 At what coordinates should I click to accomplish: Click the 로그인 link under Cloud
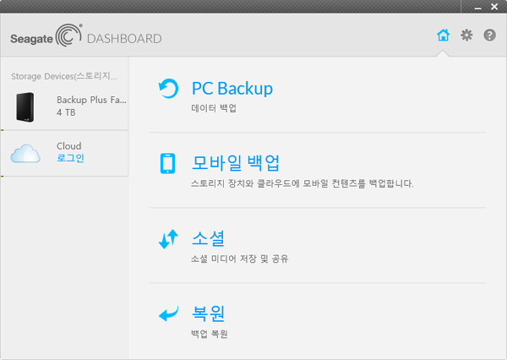coord(70,158)
